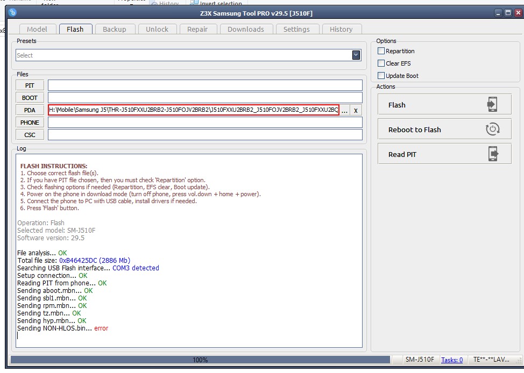Close the Z3X Samsung Tool PRO window

point(518,13)
